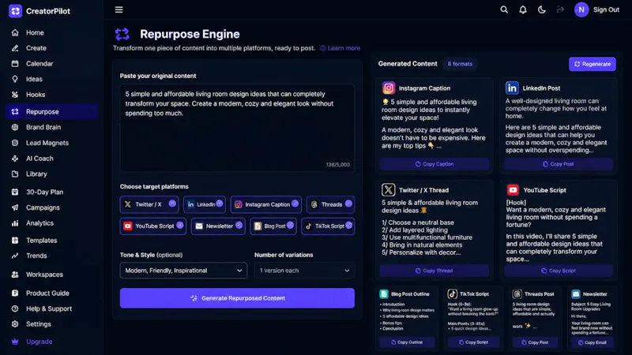Click the Library folder icon
632x355 pixels.
(x=15, y=174)
